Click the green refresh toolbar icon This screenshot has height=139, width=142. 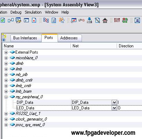coord(3,20)
